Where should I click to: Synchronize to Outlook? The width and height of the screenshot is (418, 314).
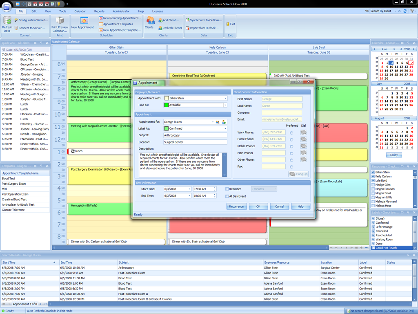point(203,20)
